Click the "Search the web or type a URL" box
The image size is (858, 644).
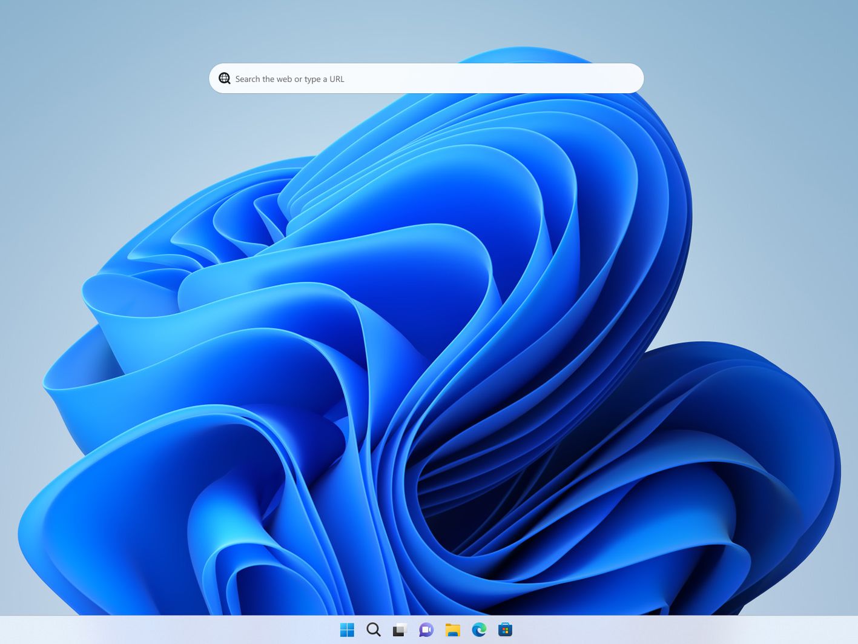click(426, 79)
